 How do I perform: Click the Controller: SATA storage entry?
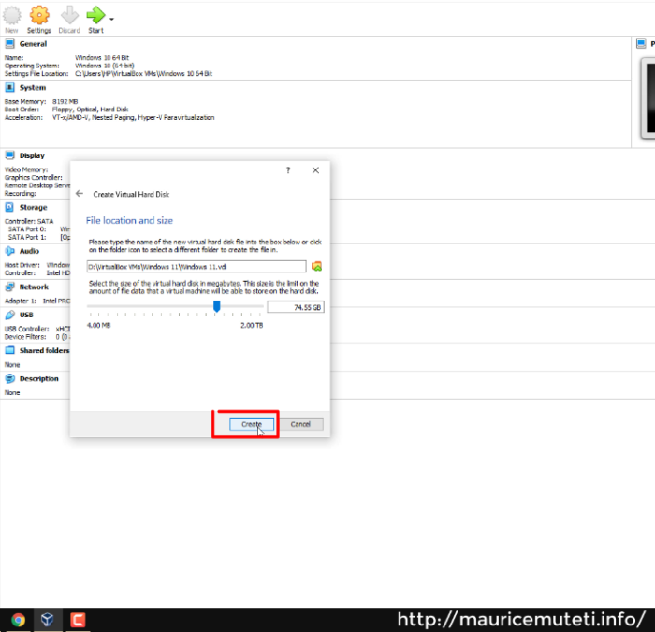pos(29,221)
